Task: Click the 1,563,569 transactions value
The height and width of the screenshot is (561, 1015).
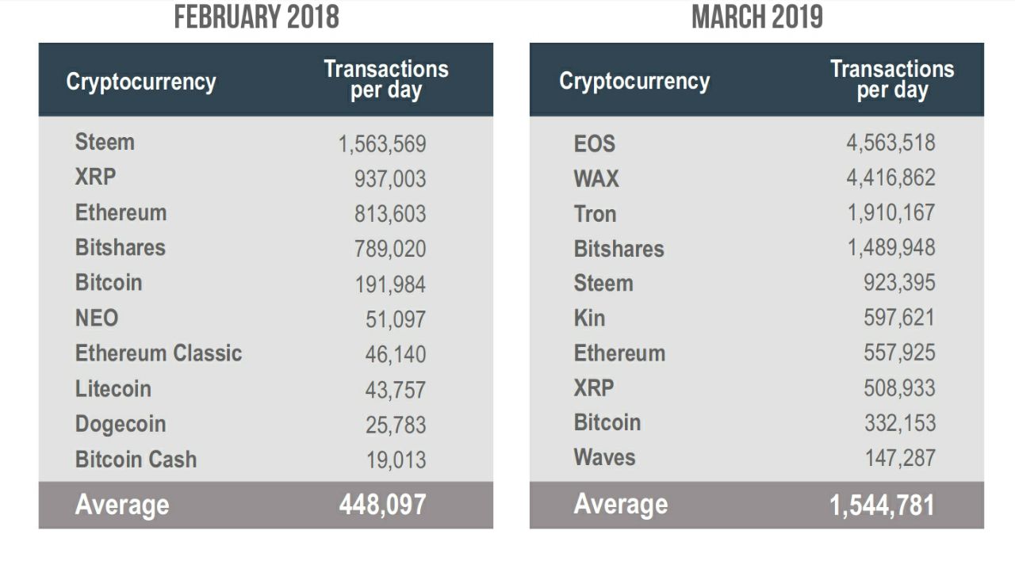Action: point(382,144)
